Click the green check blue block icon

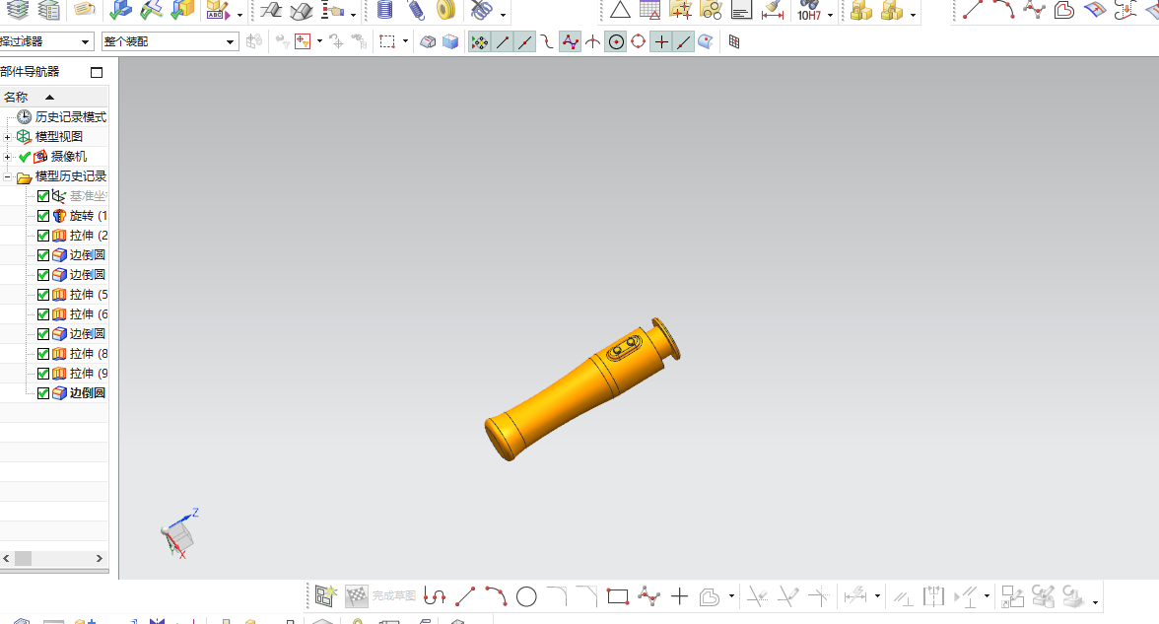coord(120,10)
